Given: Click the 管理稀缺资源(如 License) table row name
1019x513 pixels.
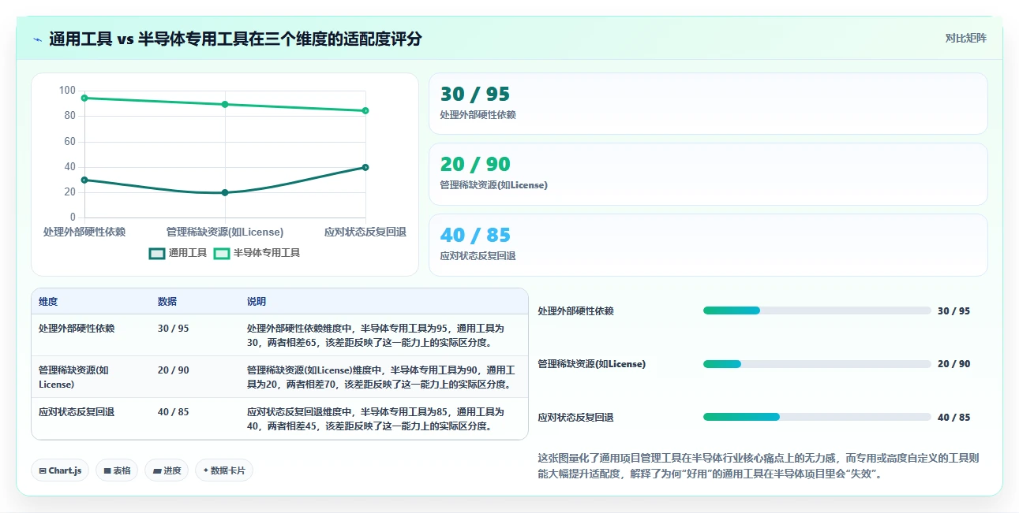Looking at the screenshot, I should [73, 377].
